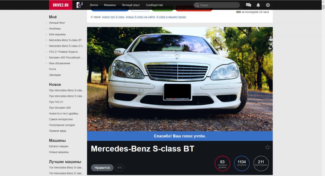
Task: Click the Машины sidebar heading
Action: tap(57, 141)
